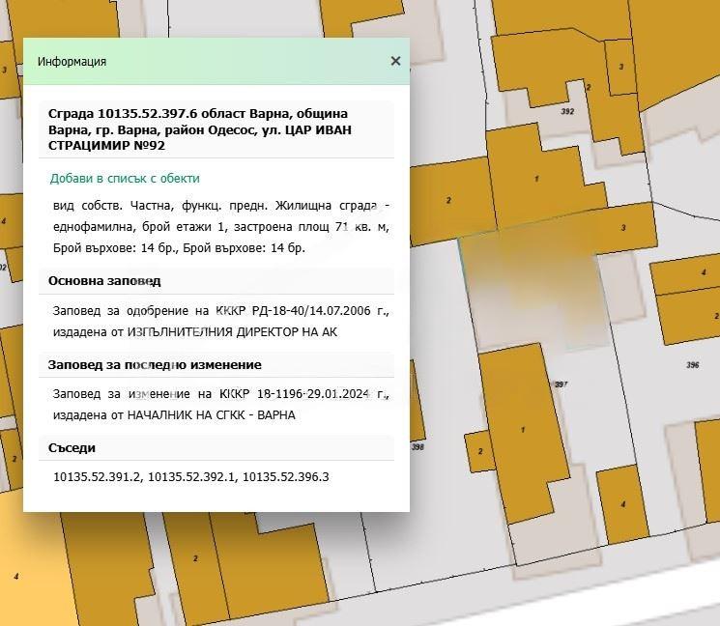Click the 'Заповед за последно изменение' header
This screenshot has height=626, width=720.
(x=155, y=365)
